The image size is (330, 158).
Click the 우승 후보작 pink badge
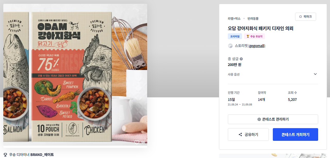coord(254,36)
